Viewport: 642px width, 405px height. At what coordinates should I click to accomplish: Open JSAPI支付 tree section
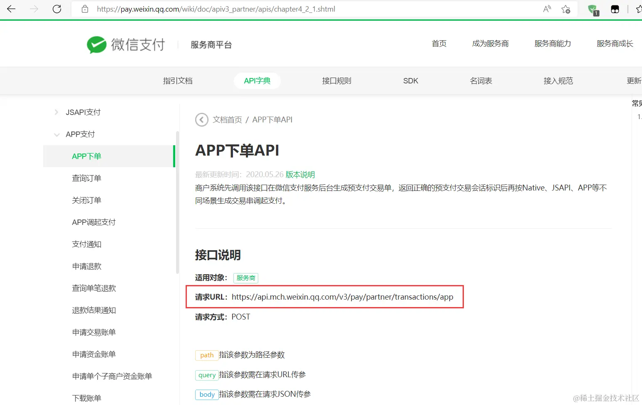[83, 112]
